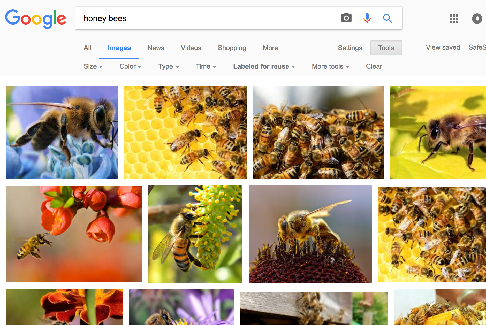Open the Videos tab

tap(191, 48)
